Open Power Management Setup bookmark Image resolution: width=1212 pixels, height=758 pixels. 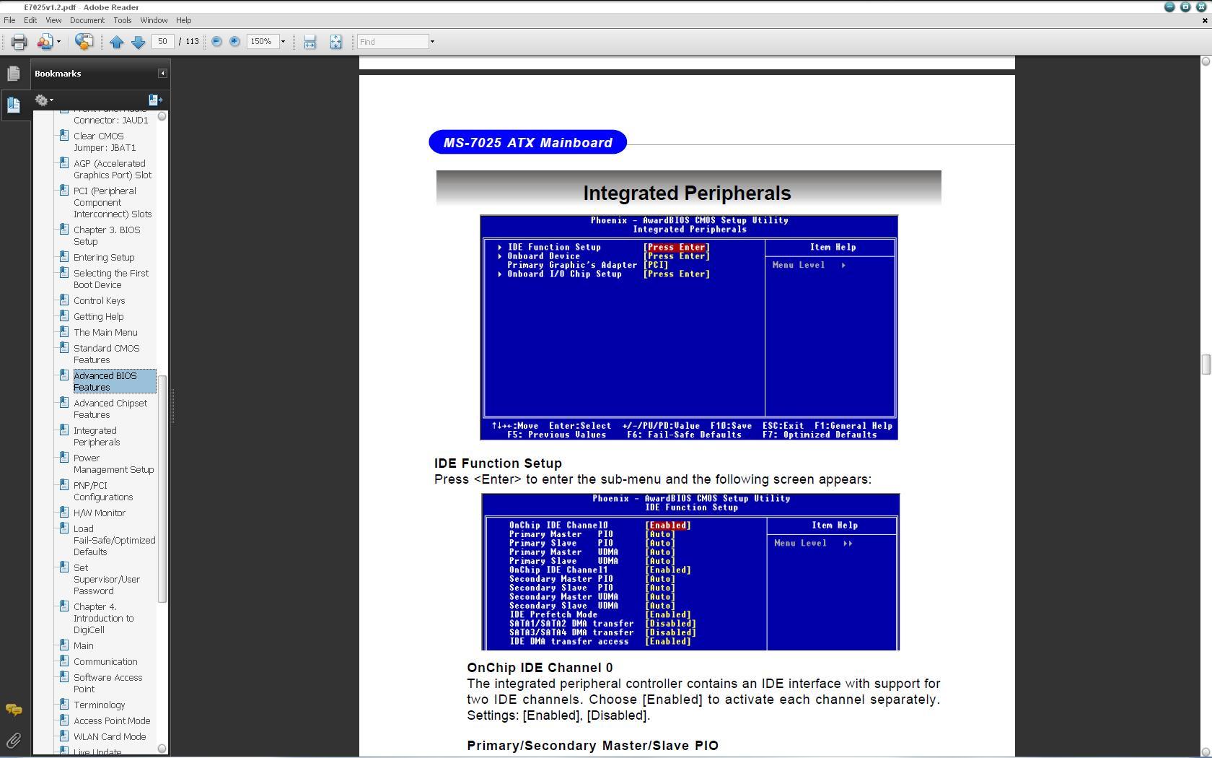point(114,463)
